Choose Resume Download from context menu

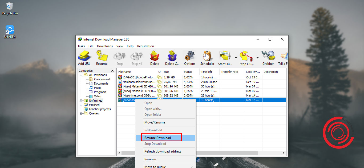[165, 138]
